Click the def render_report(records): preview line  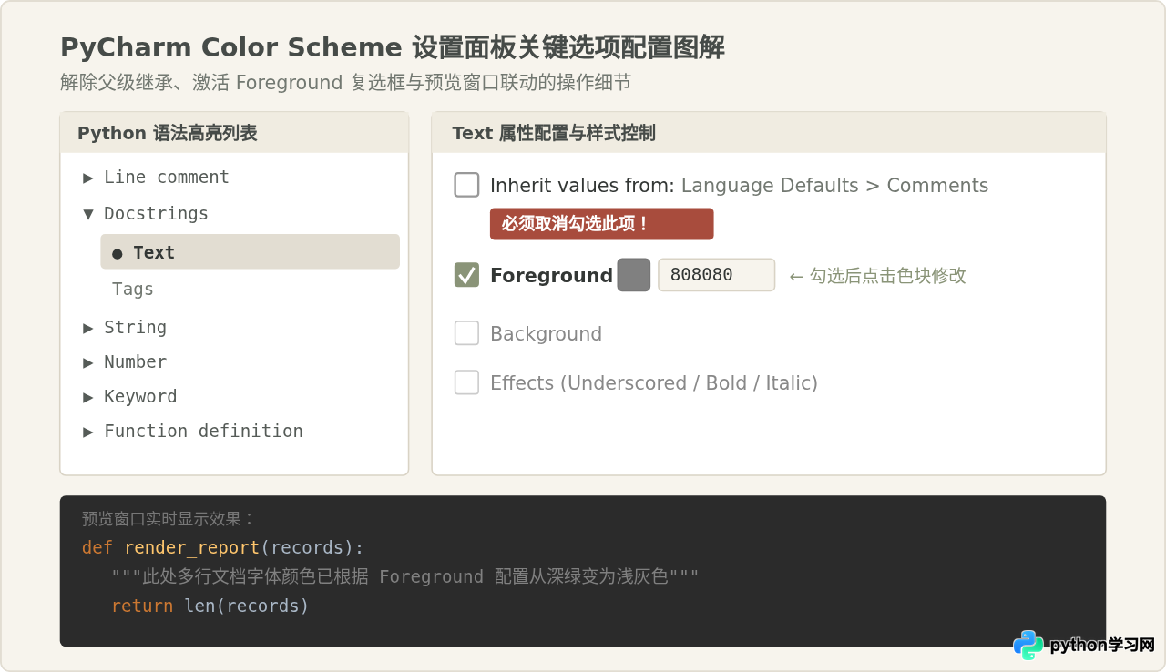[x=223, y=548]
